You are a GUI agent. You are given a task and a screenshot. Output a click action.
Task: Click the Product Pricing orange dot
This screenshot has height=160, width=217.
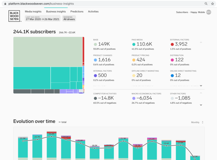134,60
